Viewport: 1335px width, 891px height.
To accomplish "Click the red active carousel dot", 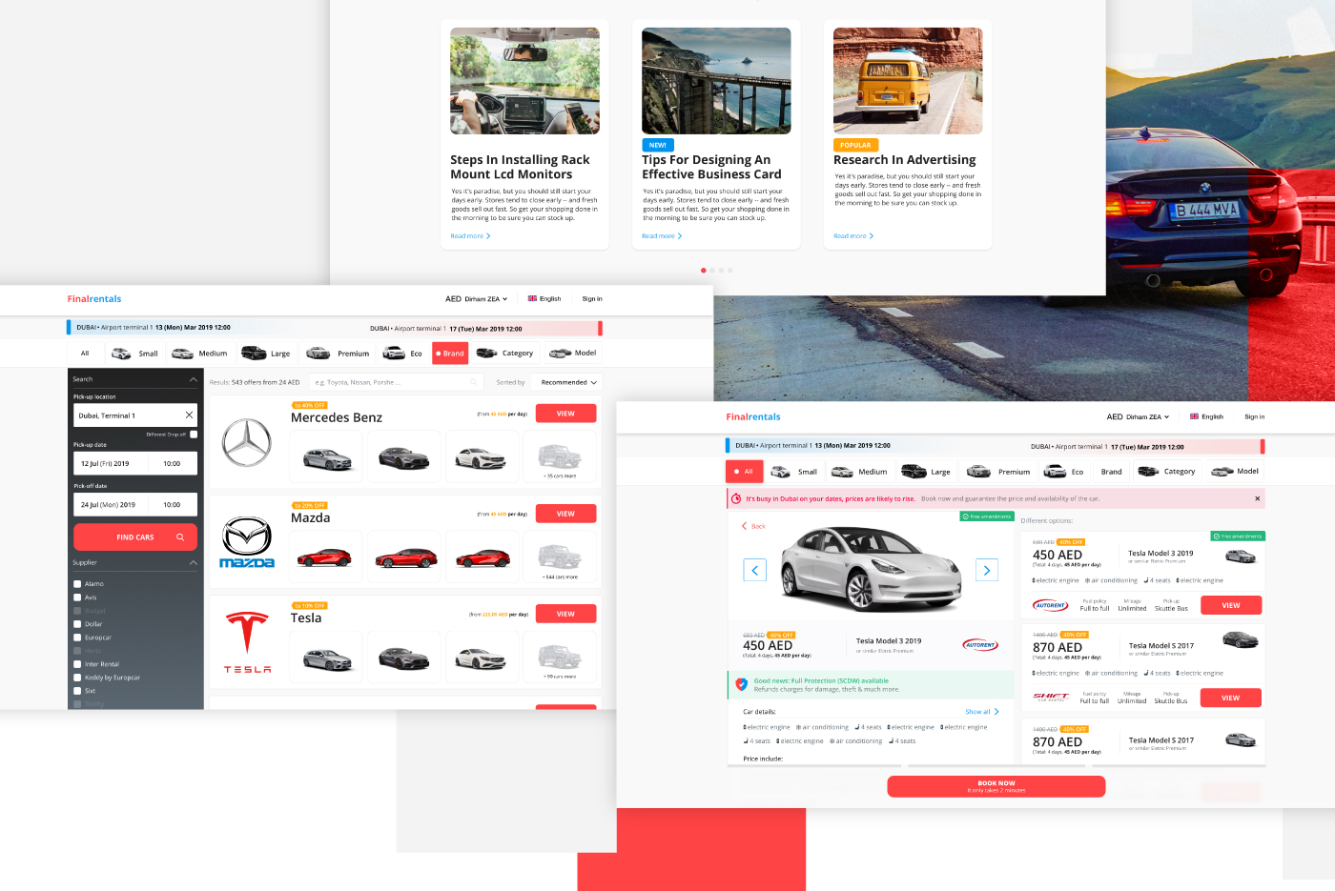I will (x=704, y=271).
